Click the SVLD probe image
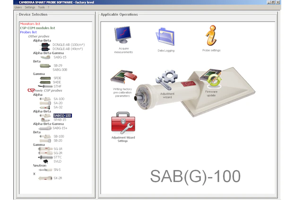 click(x=45, y=161)
